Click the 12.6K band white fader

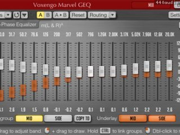click(158, 66)
